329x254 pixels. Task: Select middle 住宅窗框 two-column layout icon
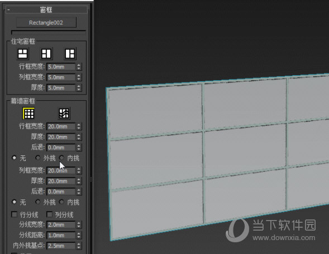click(x=46, y=53)
